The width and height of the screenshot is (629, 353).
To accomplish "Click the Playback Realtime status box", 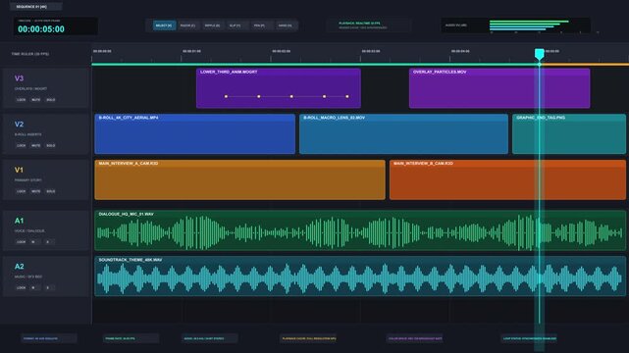I will (369, 25).
